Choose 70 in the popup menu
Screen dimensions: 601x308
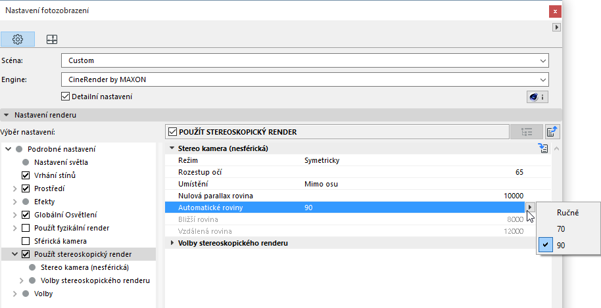561,229
